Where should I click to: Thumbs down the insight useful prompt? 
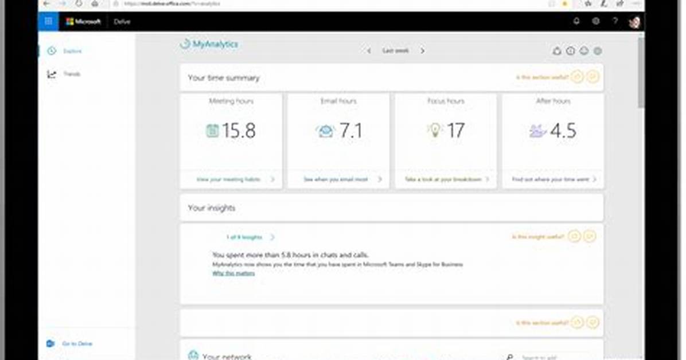point(590,236)
